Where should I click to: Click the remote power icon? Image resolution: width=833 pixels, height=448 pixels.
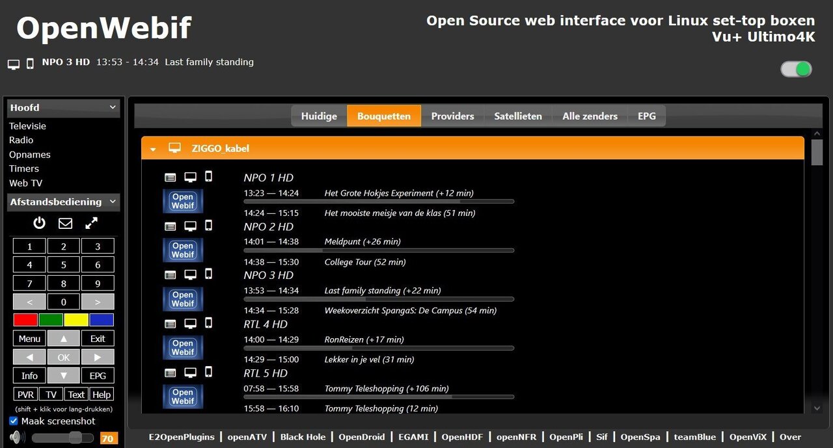(x=40, y=223)
